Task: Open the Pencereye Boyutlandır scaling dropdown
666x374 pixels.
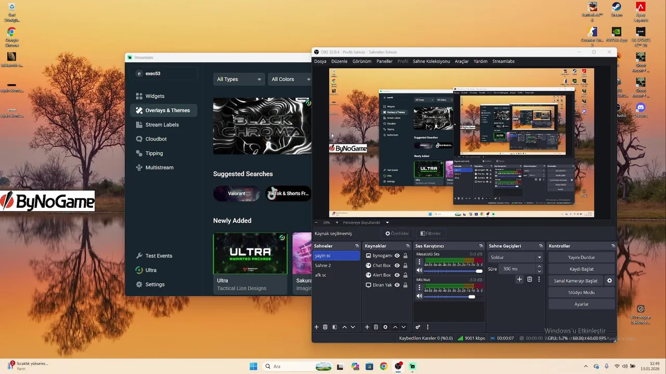Action: click(366, 222)
